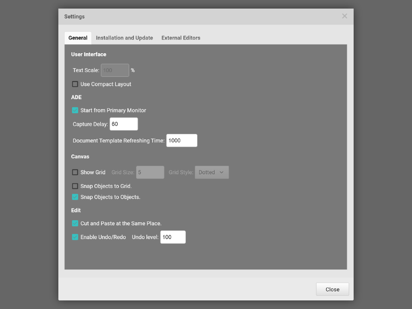This screenshot has width=412, height=309.
Task: Toggle Cut and Paste at the Same Place
Action: tap(75, 224)
